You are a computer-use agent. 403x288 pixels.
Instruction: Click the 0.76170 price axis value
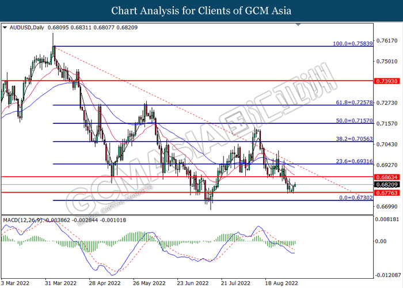click(x=387, y=41)
